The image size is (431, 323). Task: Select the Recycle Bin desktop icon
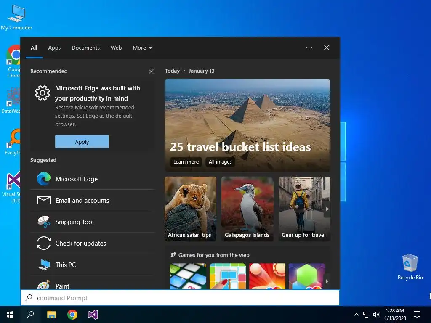click(x=410, y=267)
